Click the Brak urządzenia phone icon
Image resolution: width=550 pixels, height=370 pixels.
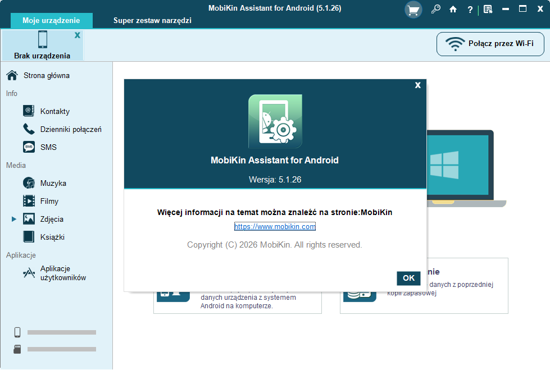[43, 39]
